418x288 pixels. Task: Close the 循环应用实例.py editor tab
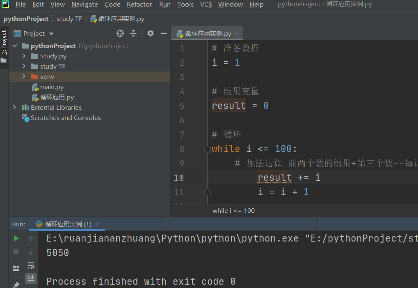pos(237,33)
